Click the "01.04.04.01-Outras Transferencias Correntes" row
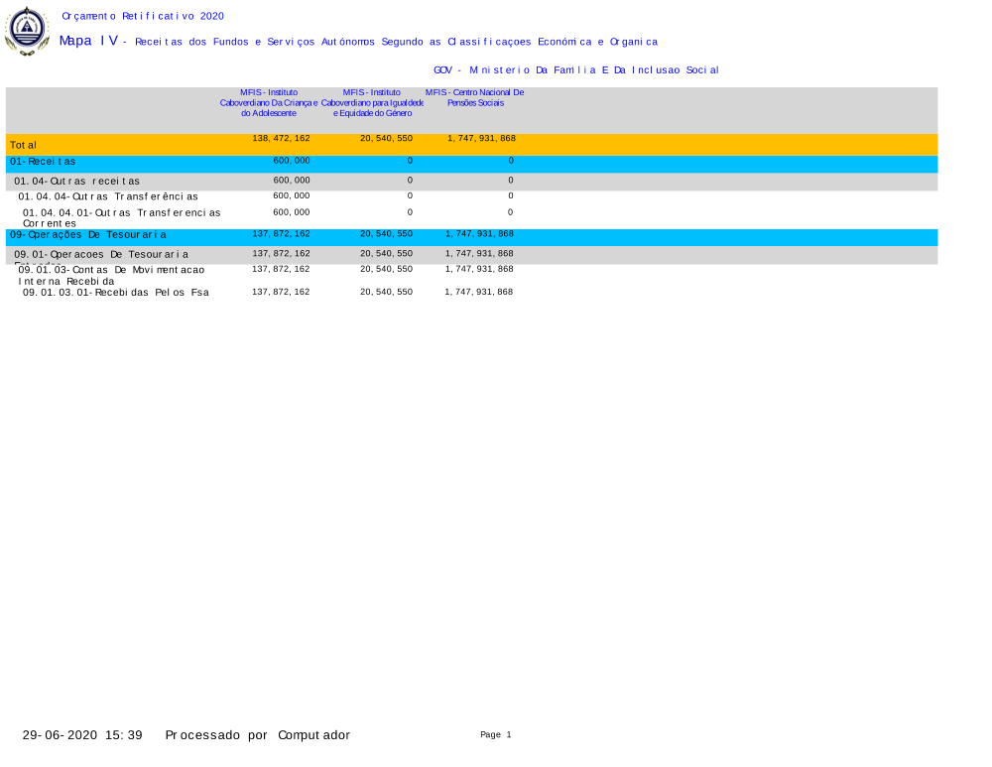Screen dimensions: 992x767 click(x=121, y=217)
